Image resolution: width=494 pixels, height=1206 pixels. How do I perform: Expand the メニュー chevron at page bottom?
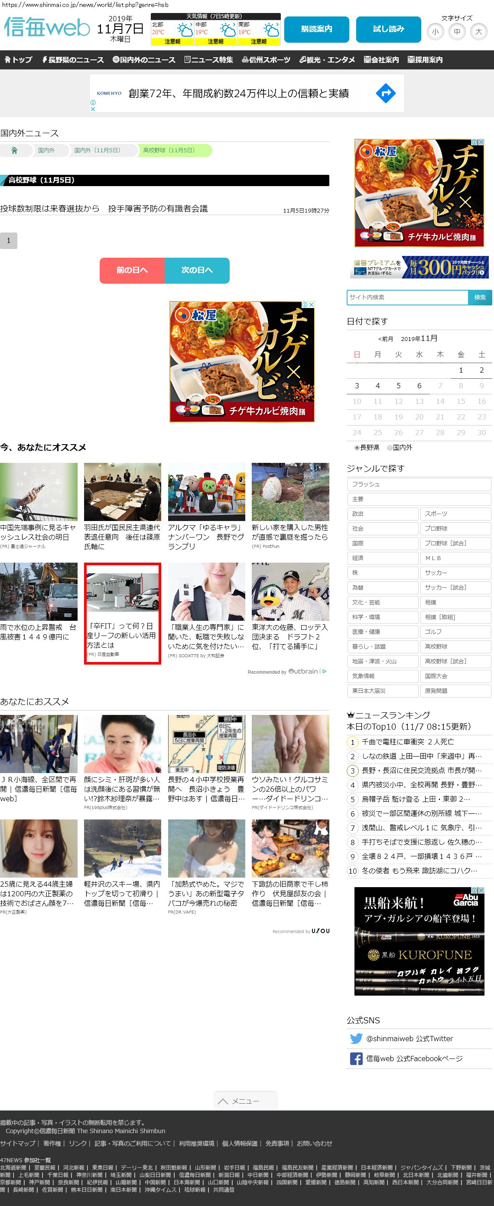[x=223, y=1101]
